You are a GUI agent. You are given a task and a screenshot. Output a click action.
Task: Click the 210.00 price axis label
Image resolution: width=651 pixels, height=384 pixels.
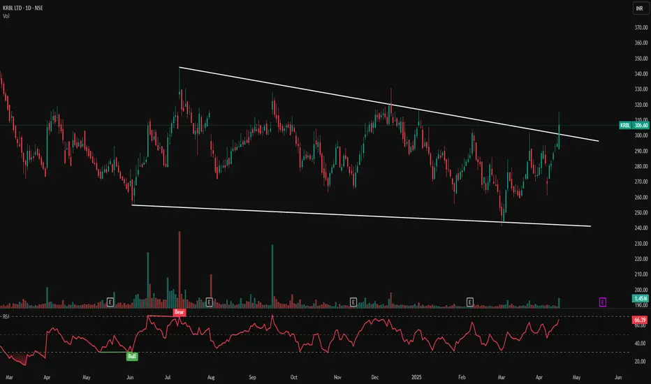click(641, 274)
